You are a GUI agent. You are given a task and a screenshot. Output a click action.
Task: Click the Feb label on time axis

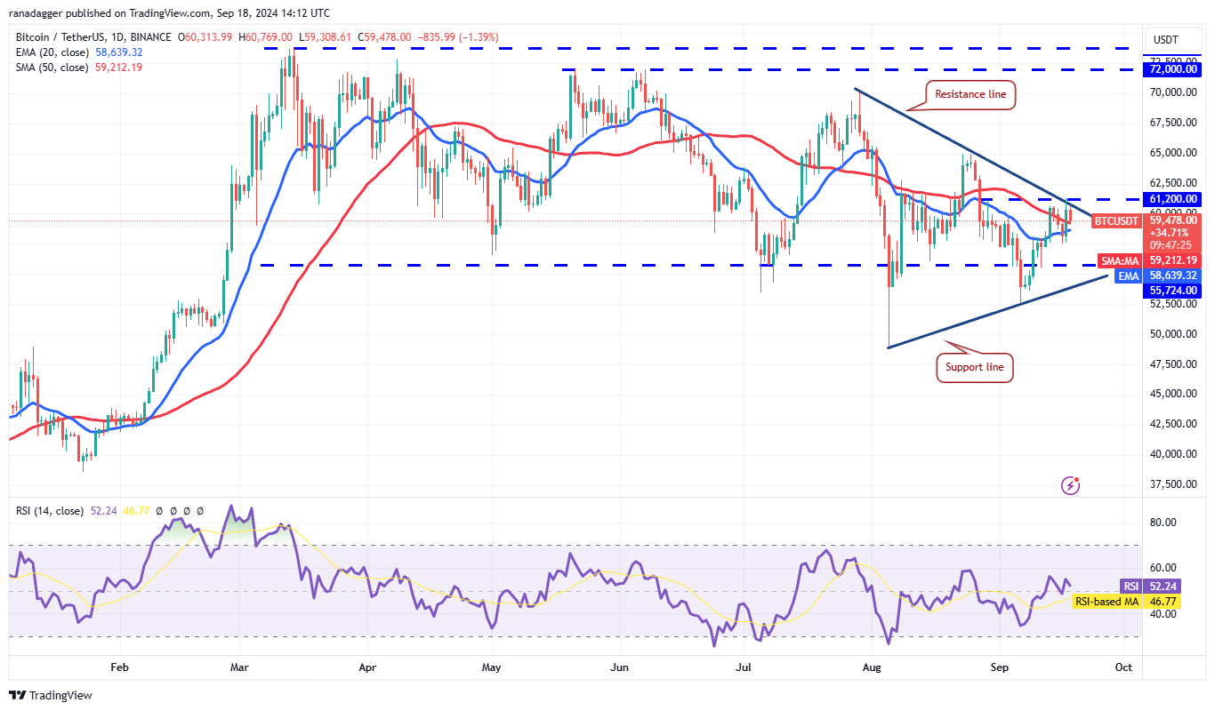click(119, 667)
